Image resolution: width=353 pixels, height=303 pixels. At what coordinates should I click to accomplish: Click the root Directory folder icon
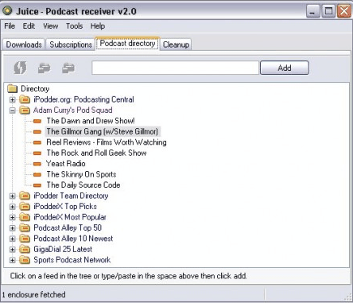[13, 88]
